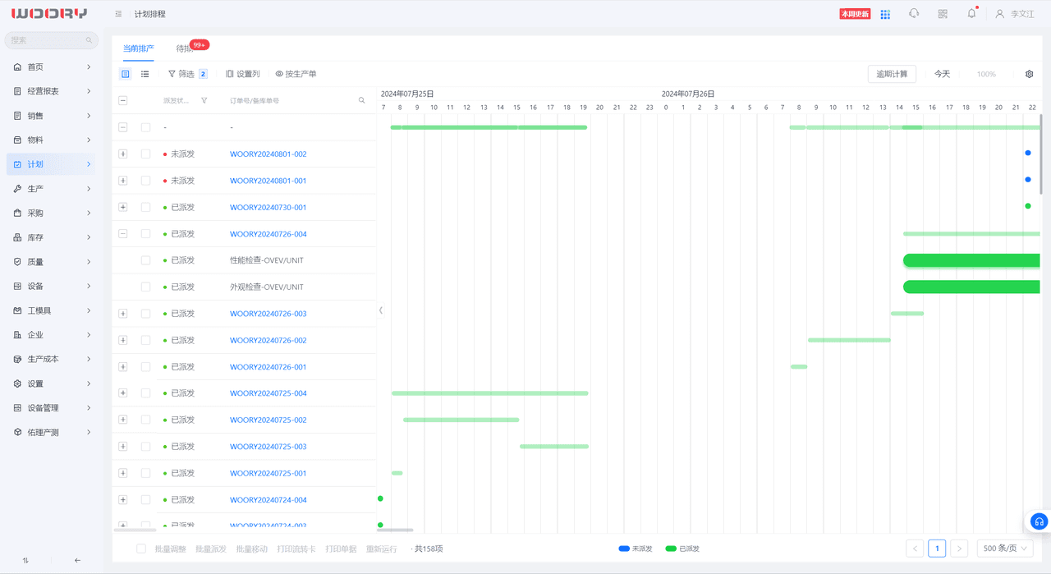1051x574 pixels.
Task: Open the apps grid icon in the header
Action: coord(885,14)
